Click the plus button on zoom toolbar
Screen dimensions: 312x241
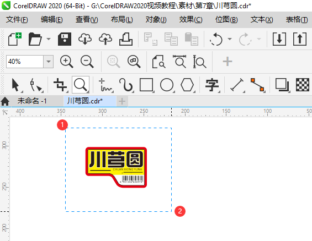tap(228, 62)
